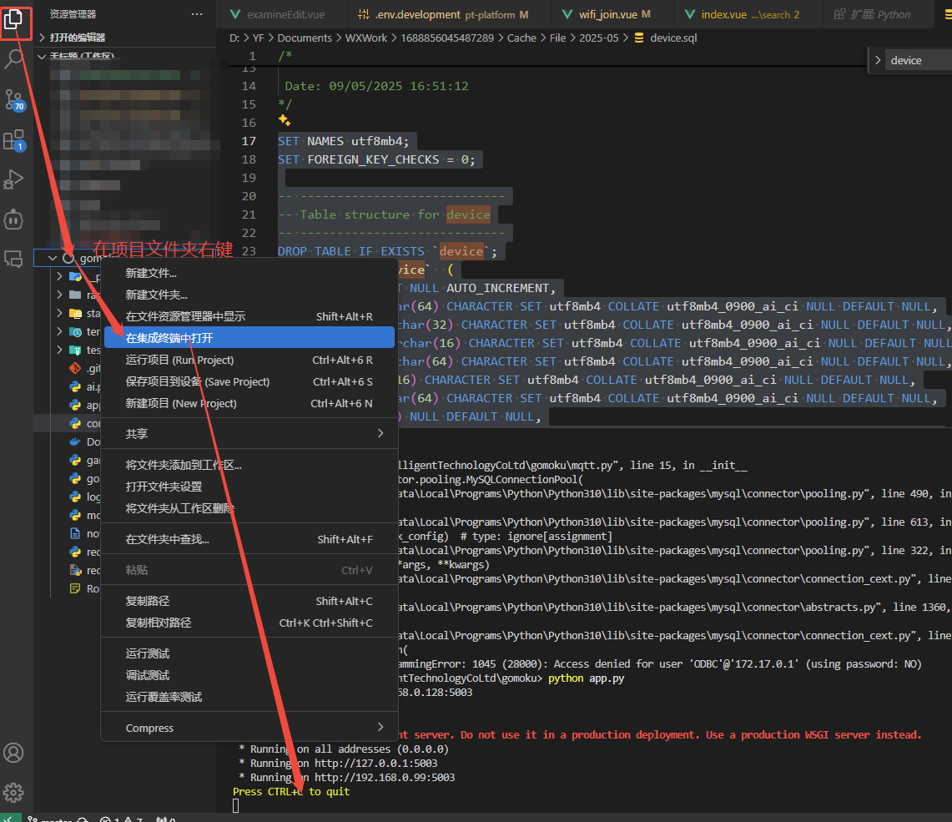Screen dimensions: 952x822
Task: Switch to the wifi_join.vue tab
Action: [612, 14]
